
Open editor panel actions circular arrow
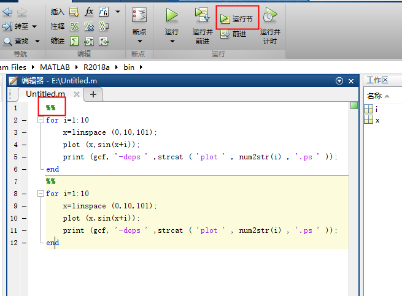[339, 81]
